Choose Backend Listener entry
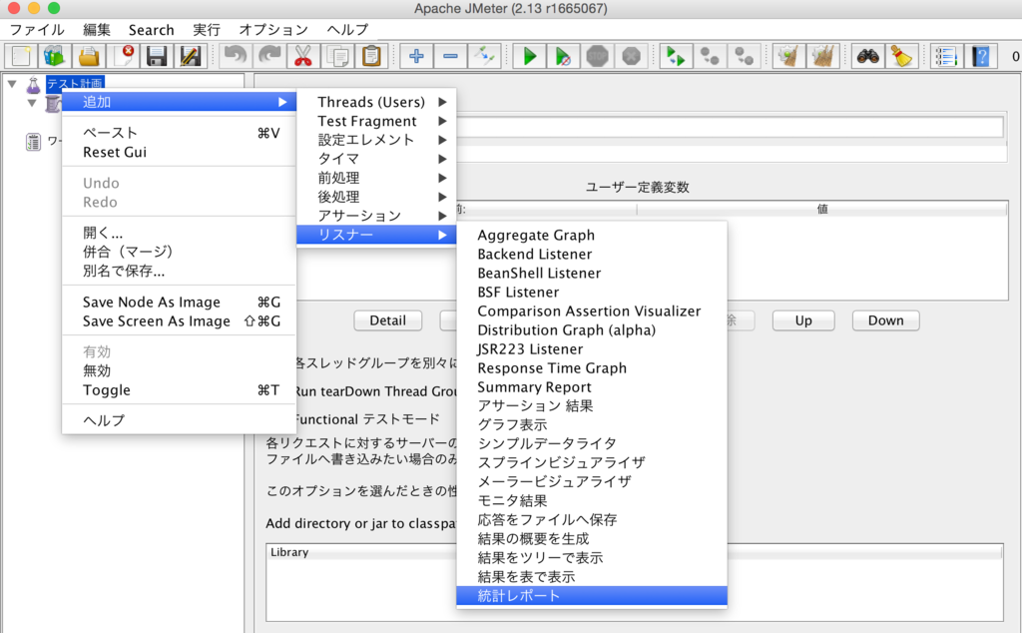This screenshot has height=633, width=1022. click(x=592, y=254)
